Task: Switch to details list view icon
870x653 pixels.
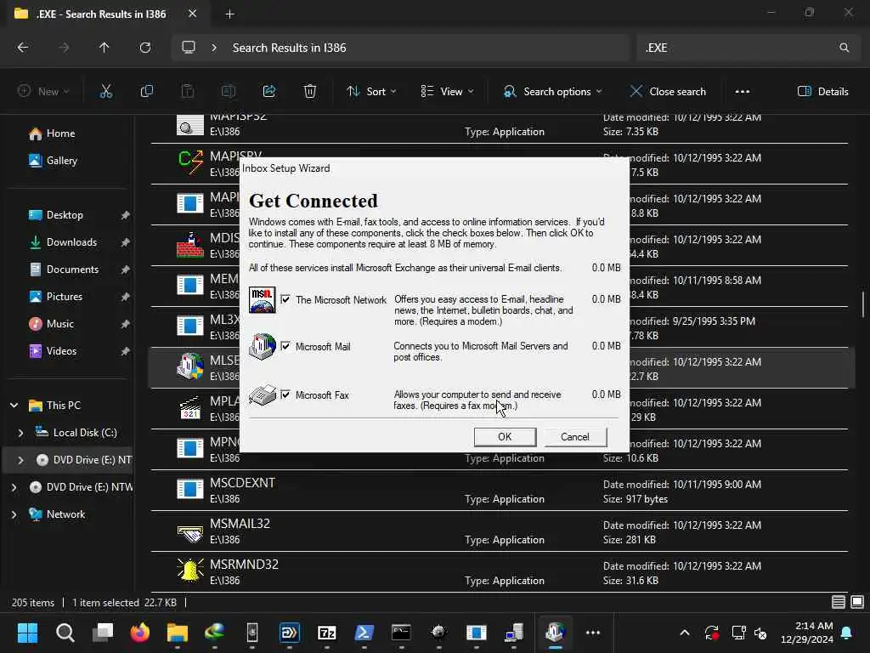Action: click(x=839, y=602)
